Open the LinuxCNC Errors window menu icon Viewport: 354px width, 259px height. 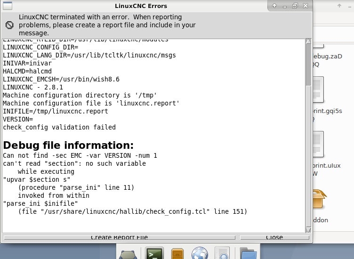coord(8,6)
